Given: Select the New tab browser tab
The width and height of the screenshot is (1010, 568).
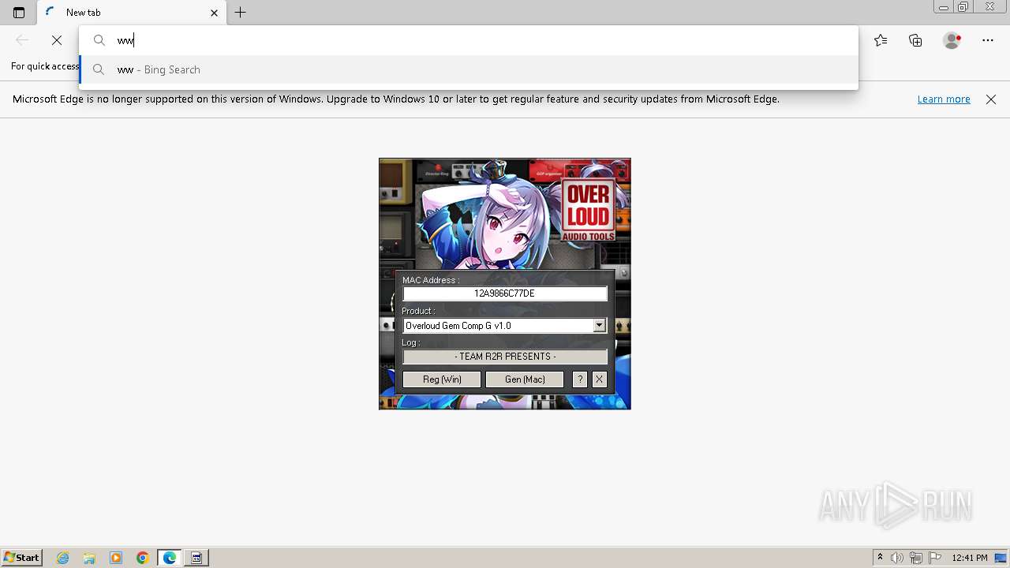Looking at the screenshot, I should pyautogui.click(x=131, y=13).
